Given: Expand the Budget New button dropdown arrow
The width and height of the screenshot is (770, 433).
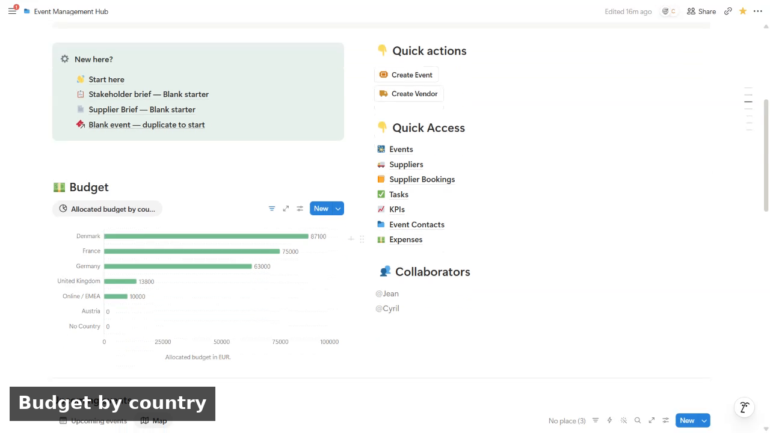Looking at the screenshot, I should (338, 209).
